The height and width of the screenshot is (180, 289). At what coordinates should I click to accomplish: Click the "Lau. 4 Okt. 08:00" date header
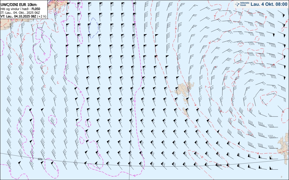(269, 4)
